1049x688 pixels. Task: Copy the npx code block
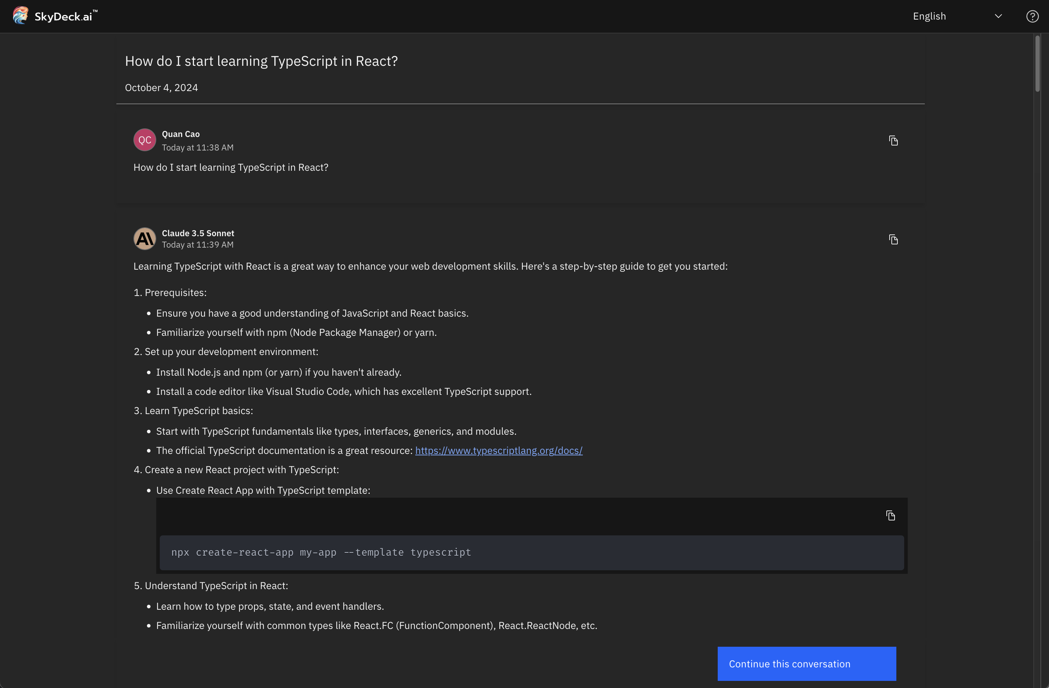[890, 515]
